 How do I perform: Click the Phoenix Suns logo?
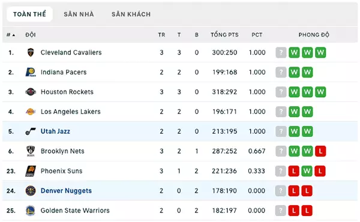pos(31,171)
